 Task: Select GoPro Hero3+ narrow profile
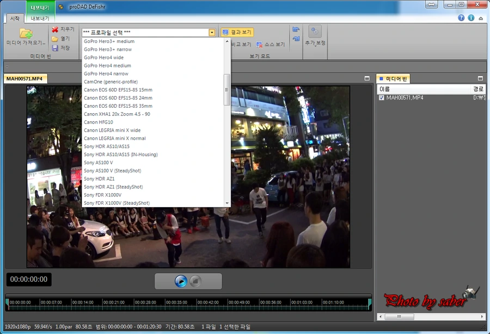point(108,50)
